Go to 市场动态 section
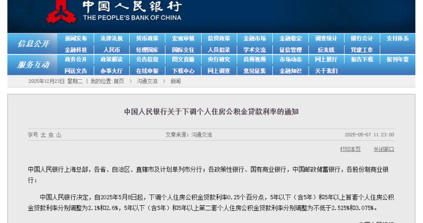The height and width of the screenshot is (223, 423). tap(291, 59)
